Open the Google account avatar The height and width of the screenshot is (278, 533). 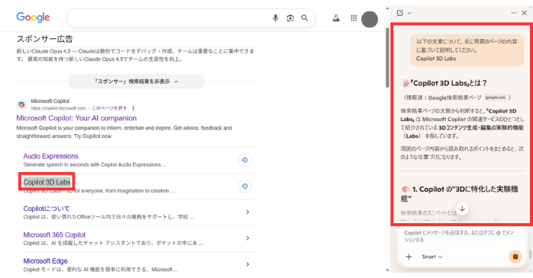click(370, 19)
